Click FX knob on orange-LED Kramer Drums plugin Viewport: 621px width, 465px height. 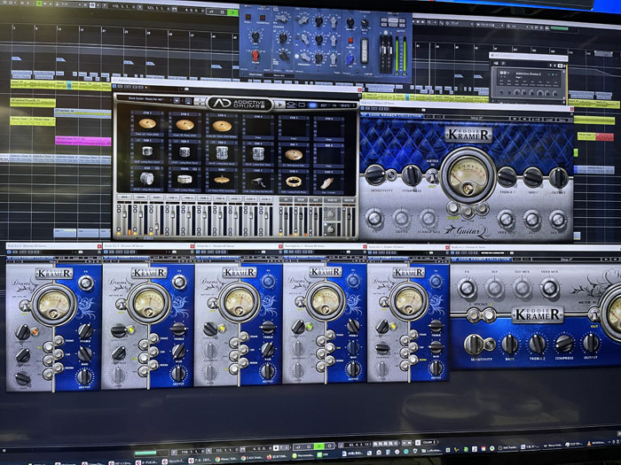point(85,283)
